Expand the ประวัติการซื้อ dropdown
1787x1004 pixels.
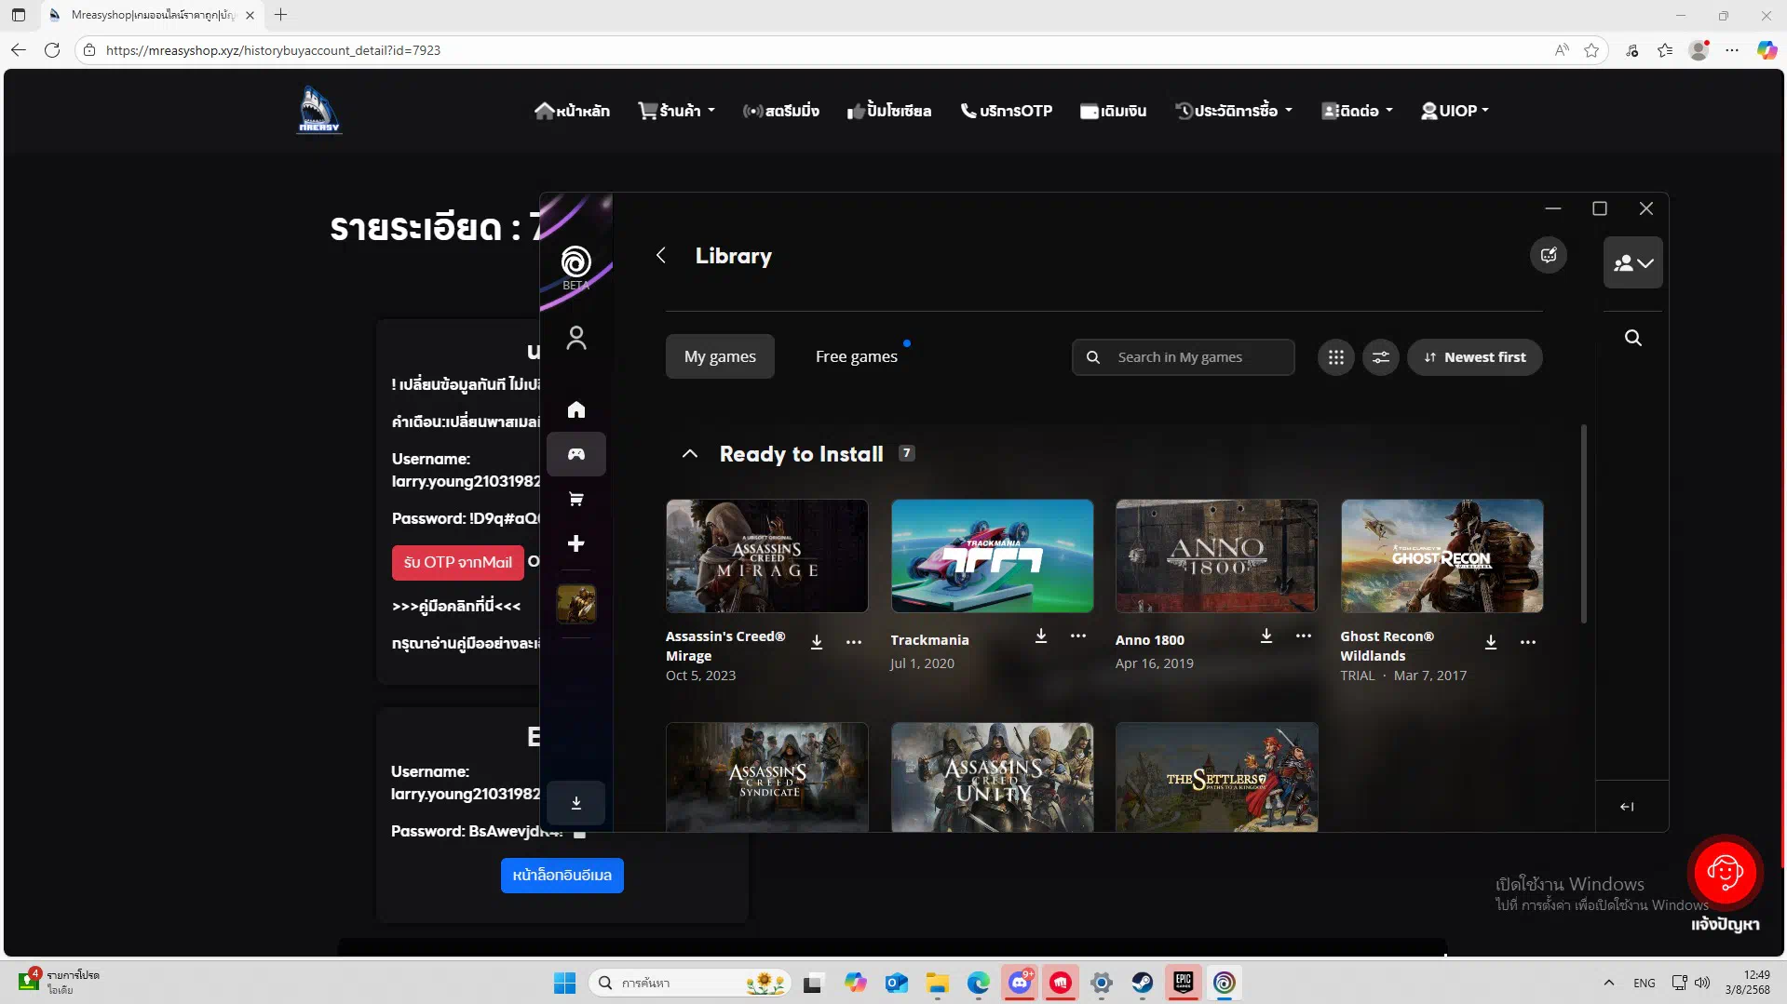1234,111
